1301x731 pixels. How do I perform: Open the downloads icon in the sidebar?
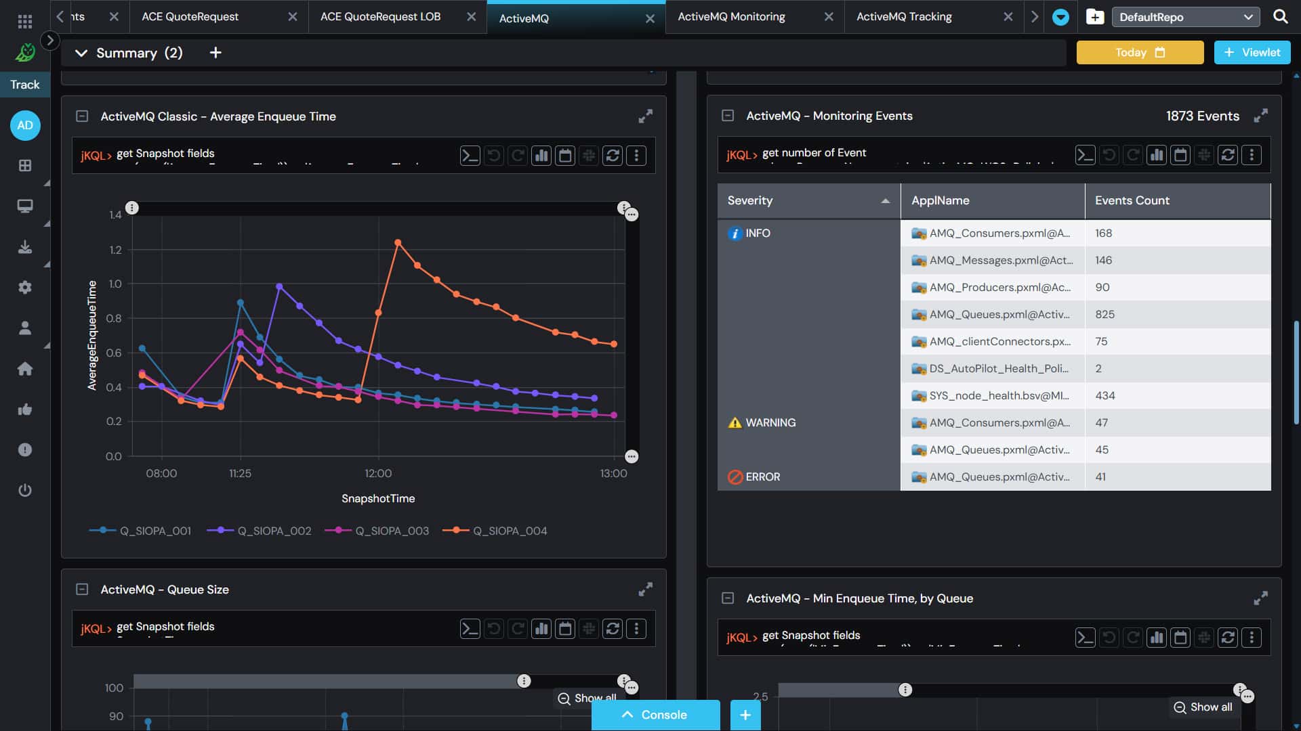tap(25, 247)
